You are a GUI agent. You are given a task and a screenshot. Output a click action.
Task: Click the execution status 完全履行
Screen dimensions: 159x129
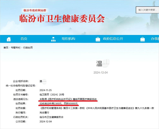pos(44,112)
